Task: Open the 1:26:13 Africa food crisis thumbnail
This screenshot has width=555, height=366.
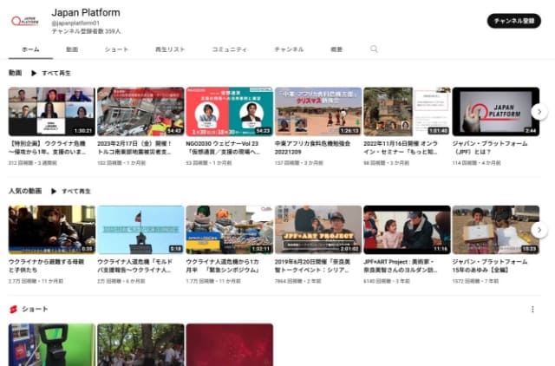Action: point(318,112)
